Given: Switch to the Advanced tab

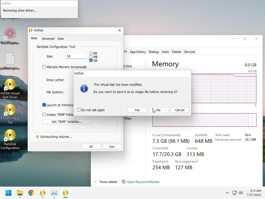Looking at the screenshot, I should click(48, 39).
